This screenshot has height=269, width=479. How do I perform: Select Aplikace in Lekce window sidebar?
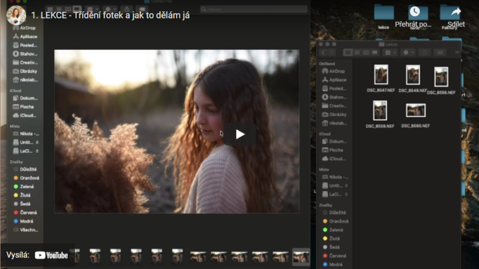tap(334, 80)
